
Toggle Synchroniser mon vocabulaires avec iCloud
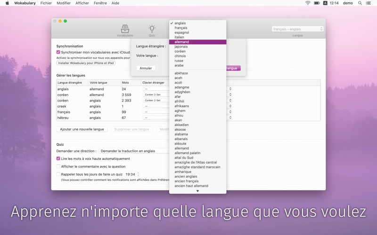pos(58,52)
